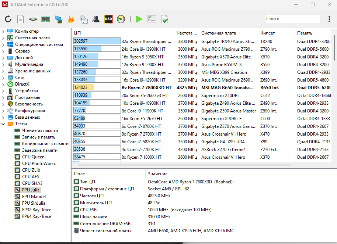Open the FPU SinJulia benchmark
This screenshot has width=337, height=244.
pos(34,203)
